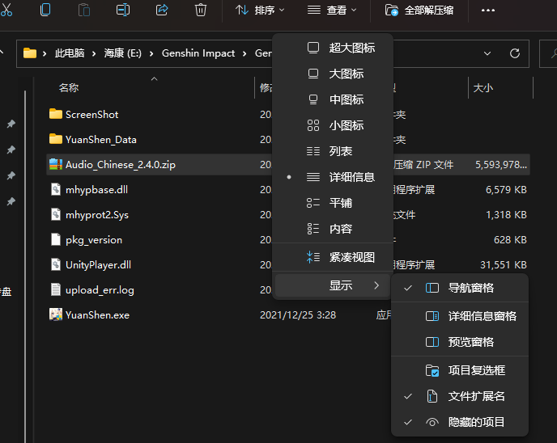Choose 小图标 small icons view
Viewport: 557px width, 443px height.
pyautogui.click(x=333, y=125)
